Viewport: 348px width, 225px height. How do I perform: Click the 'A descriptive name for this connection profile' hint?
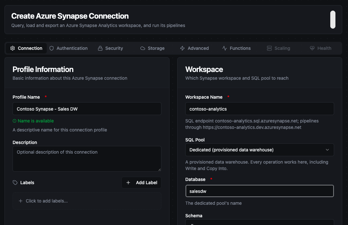60,130
